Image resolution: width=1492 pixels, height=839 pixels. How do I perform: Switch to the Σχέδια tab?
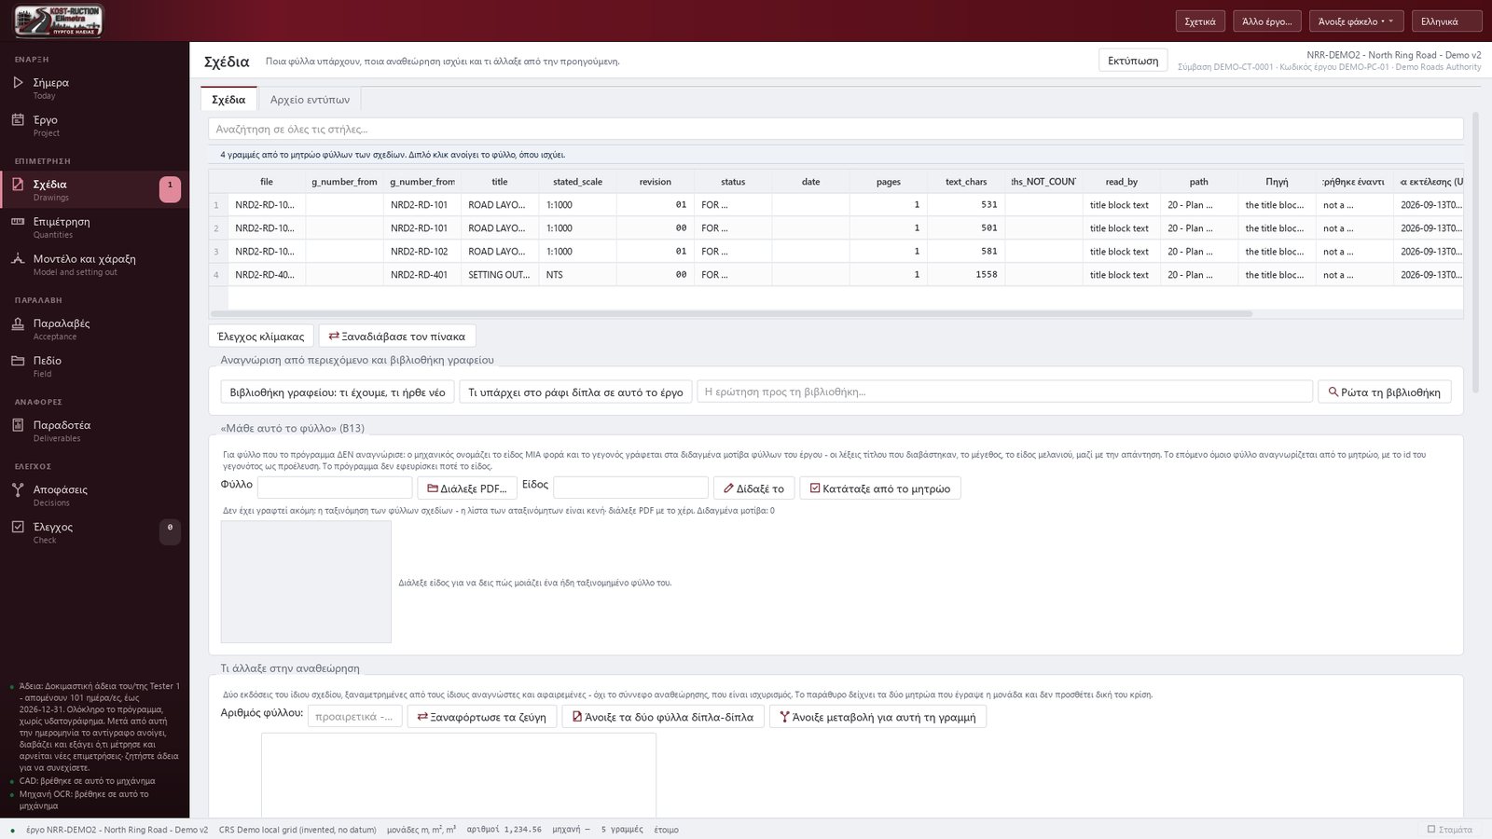[228, 99]
